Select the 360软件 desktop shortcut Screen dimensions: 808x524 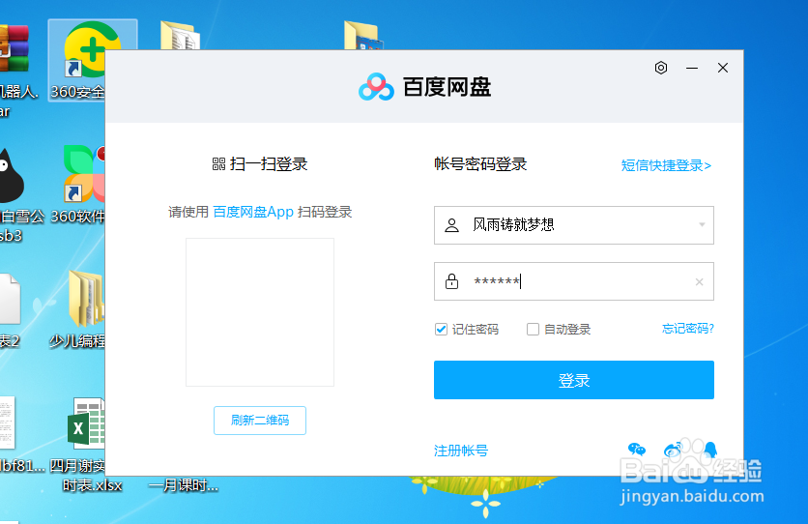point(77,185)
